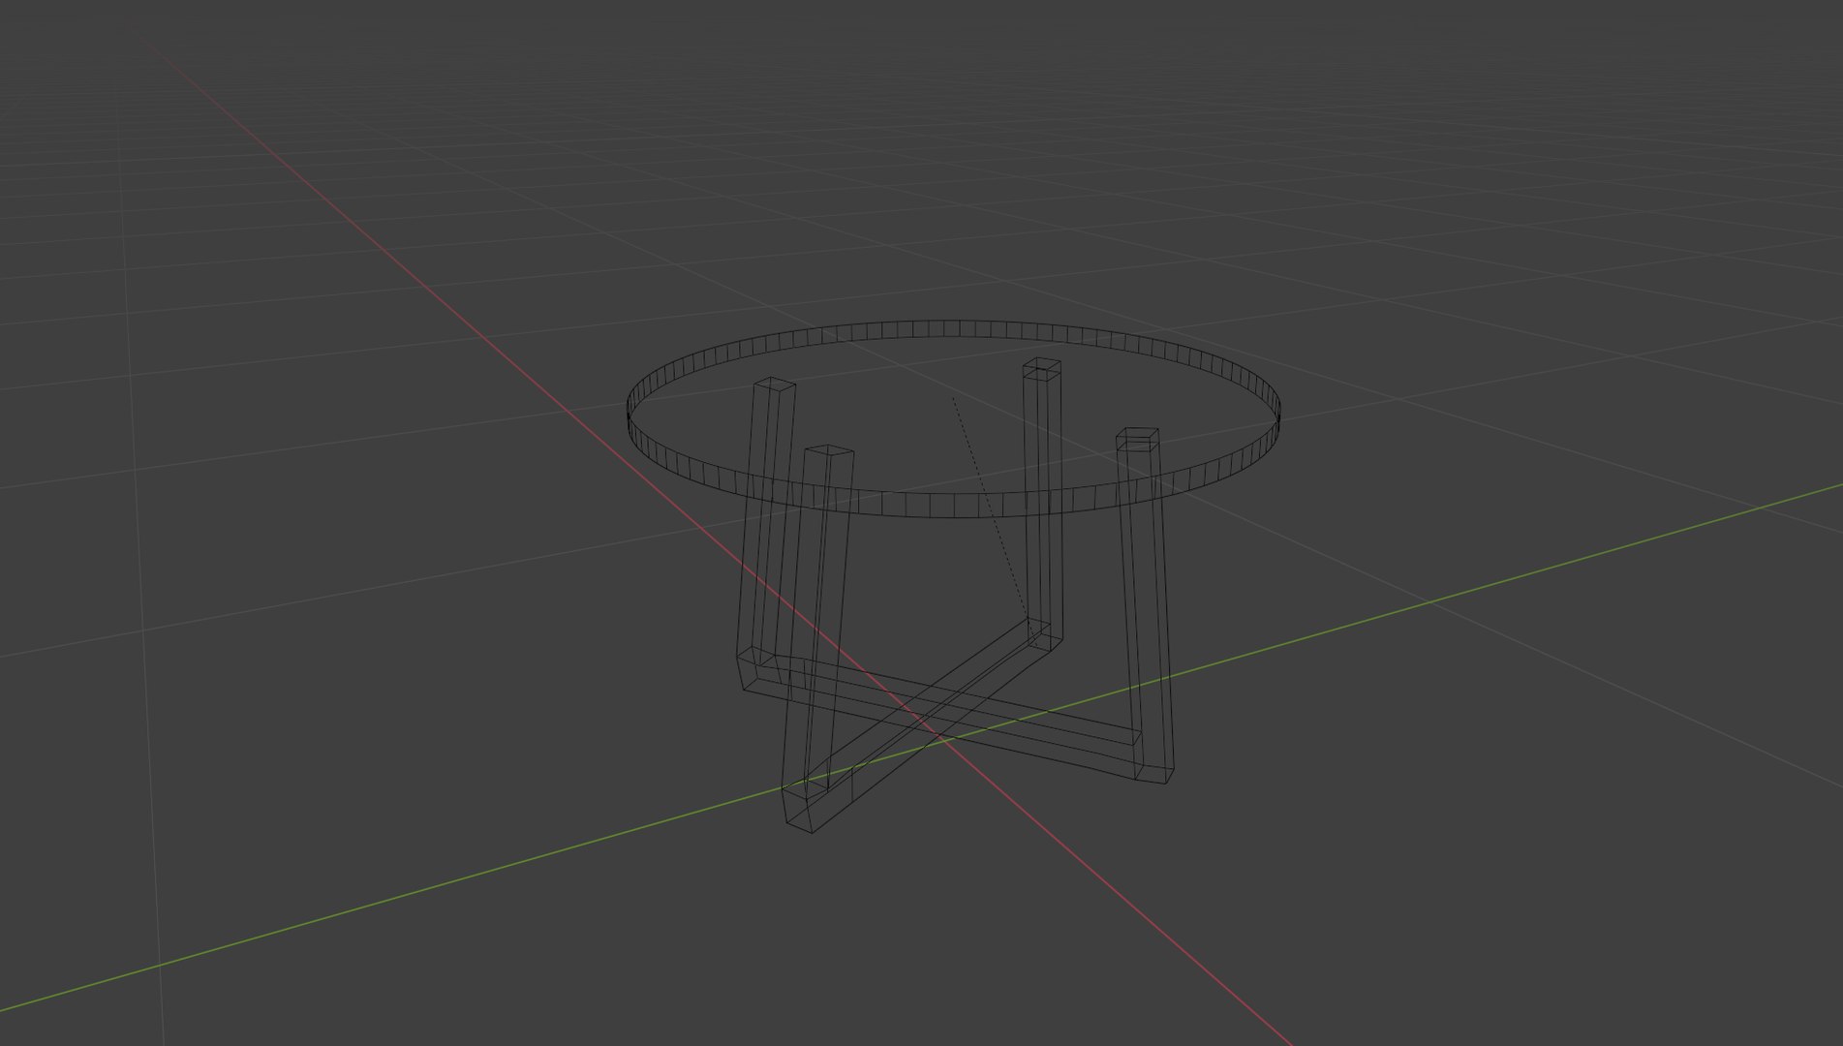The width and height of the screenshot is (1843, 1046).
Task: Select the leftmost upright table leg
Action: [x=766, y=533]
